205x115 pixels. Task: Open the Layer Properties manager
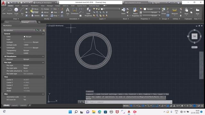88,12
